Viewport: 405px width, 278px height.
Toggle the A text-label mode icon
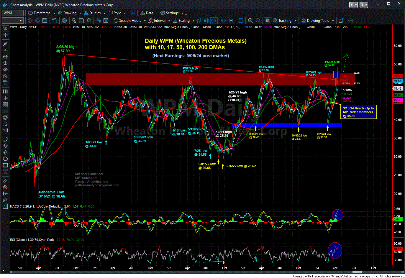click(x=5, y=207)
